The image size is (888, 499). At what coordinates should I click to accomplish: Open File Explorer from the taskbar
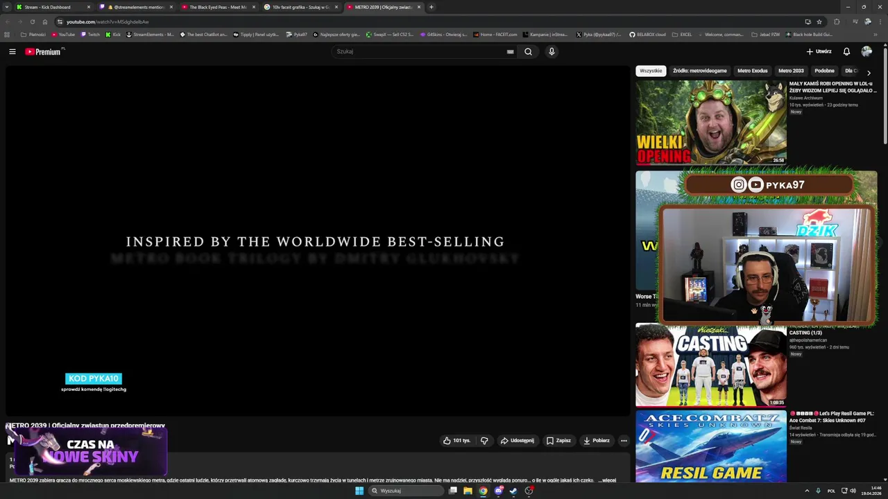(x=468, y=491)
